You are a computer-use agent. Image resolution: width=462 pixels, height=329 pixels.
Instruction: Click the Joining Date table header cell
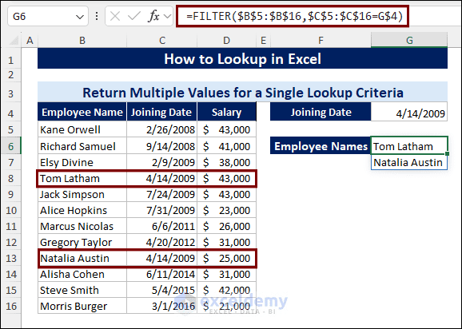[161, 112]
